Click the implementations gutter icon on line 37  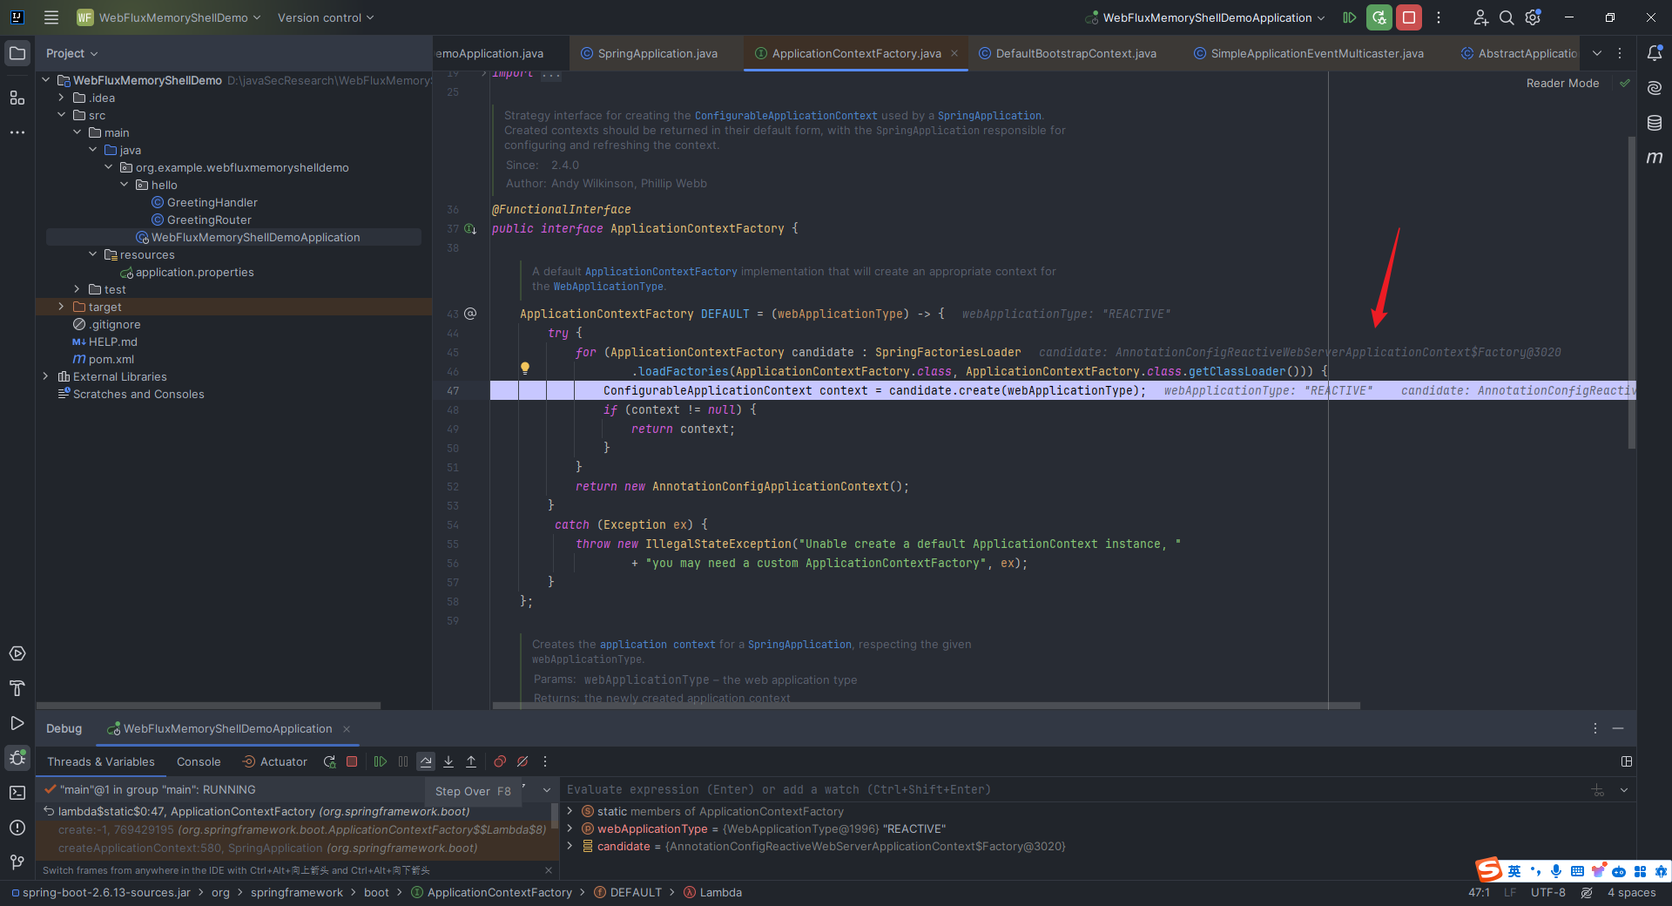pyautogui.click(x=470, y=229)
